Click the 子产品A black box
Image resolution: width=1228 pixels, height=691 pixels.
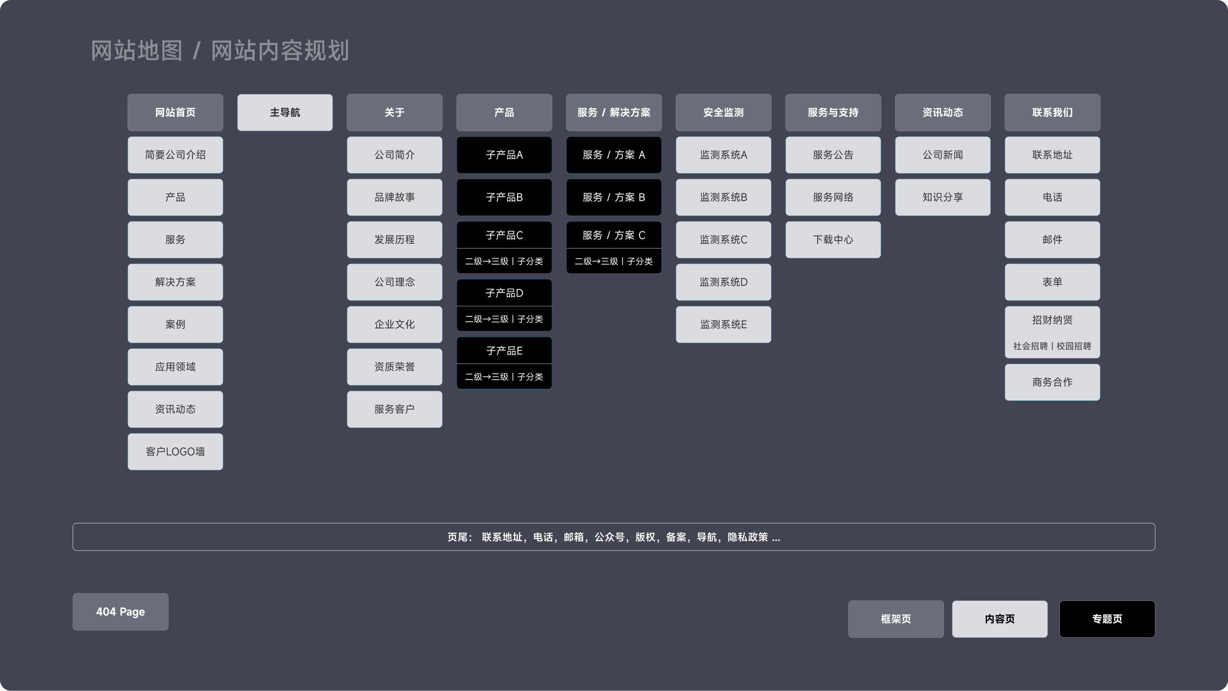(504, 155)
